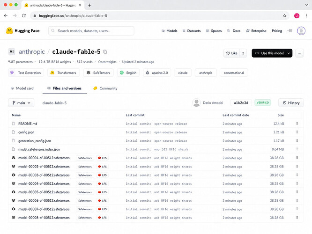Expand the main branch dropdown

coord(21,103)
